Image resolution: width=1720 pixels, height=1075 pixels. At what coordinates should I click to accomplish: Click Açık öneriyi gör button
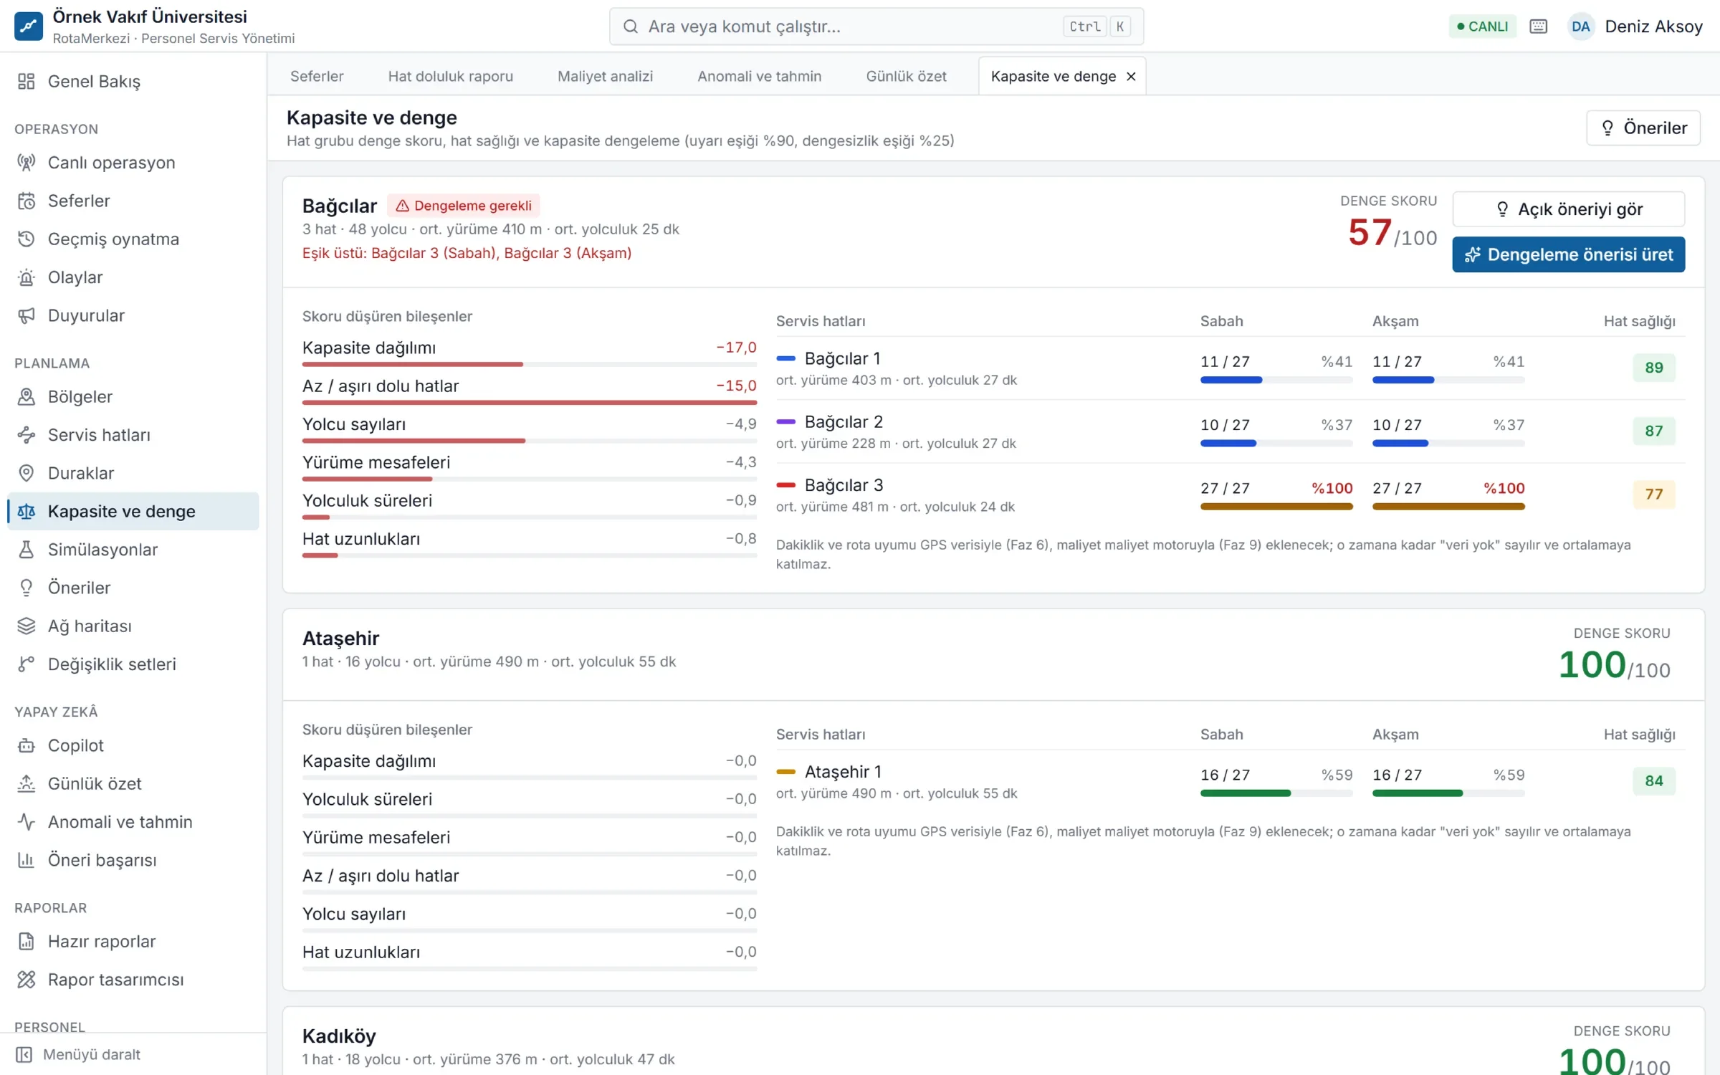1568,209
